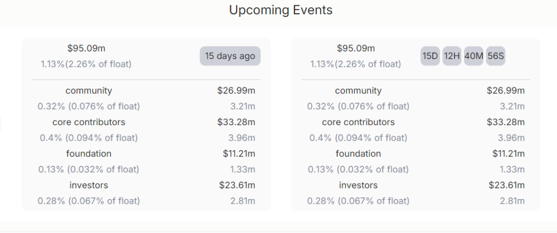557x233 pixels.
Task: Click the $26.99m value in the right card
Action: (x=505, y=91)
